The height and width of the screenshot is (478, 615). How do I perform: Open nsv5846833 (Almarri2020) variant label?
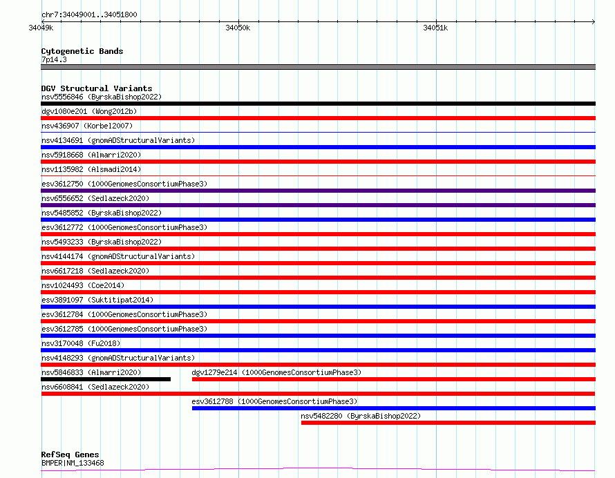coord(91,372)
